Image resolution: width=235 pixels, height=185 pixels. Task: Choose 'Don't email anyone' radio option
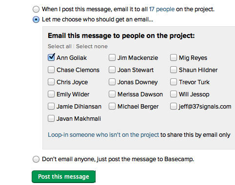coord(36,159)
